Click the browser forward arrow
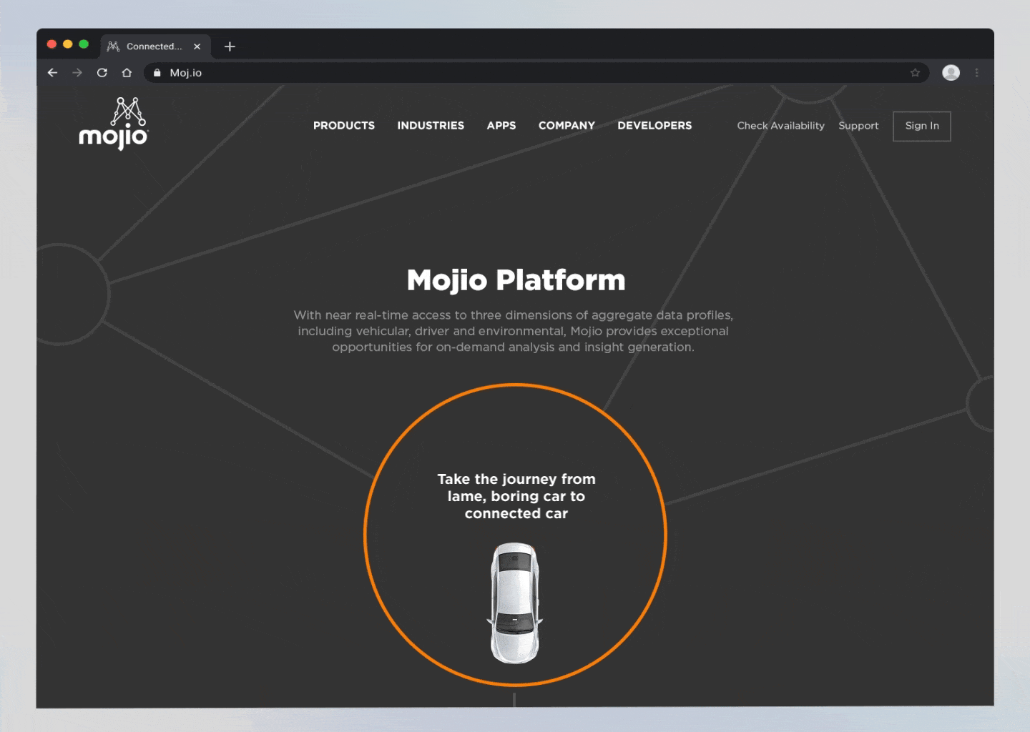 [x=77, y=72]
